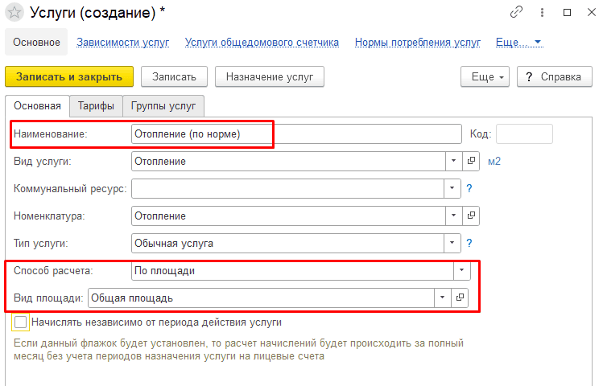603x386 pixels.
Task: Open the Справка help button
Action: click(x=555, y=77)
